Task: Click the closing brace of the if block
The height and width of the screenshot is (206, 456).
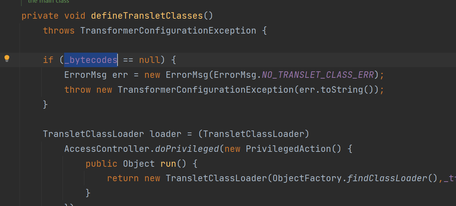Action: click(45, 104)
